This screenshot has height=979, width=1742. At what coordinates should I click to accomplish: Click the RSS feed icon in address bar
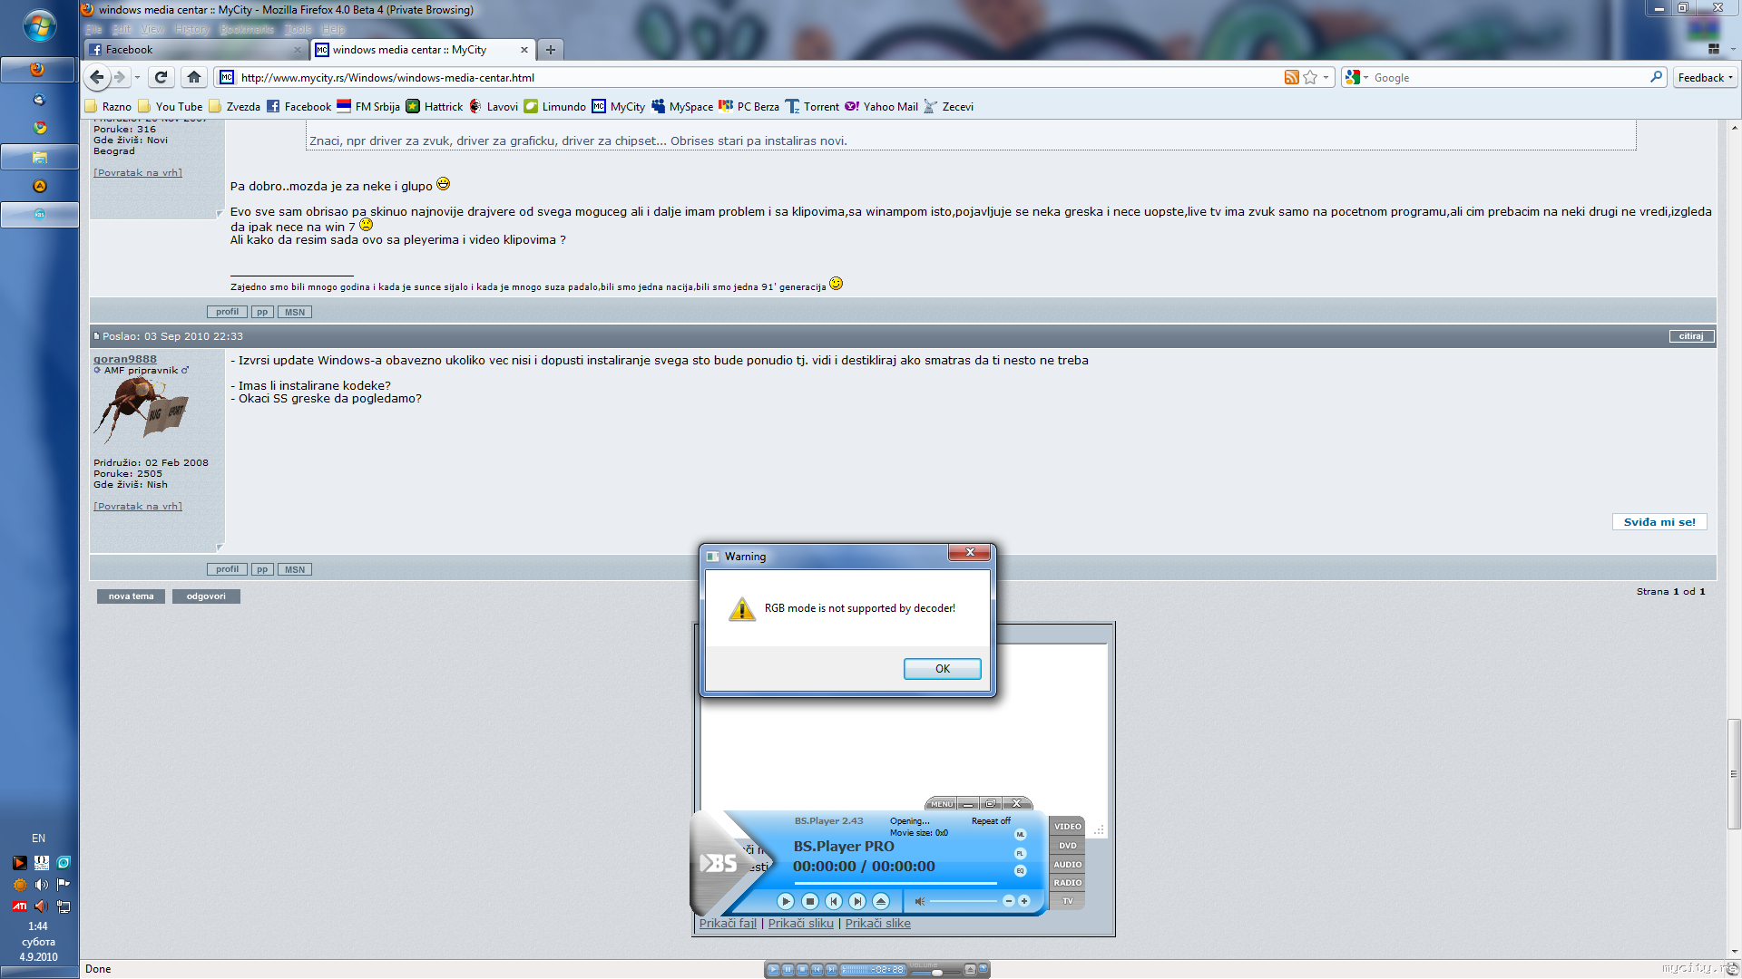coord(1291,78)
